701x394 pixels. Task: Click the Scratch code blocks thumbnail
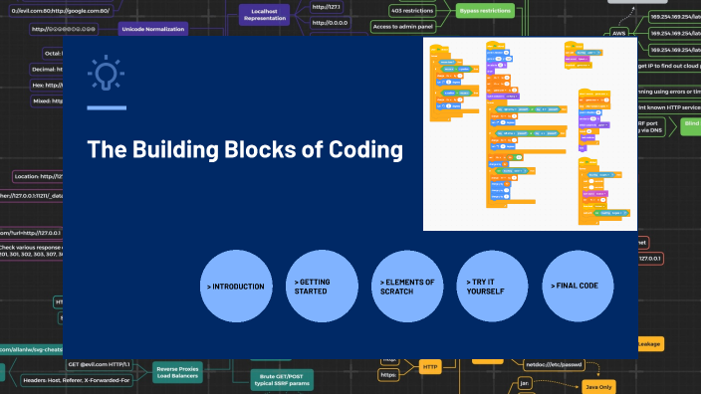pyautogui.click(x=530, y=134)
